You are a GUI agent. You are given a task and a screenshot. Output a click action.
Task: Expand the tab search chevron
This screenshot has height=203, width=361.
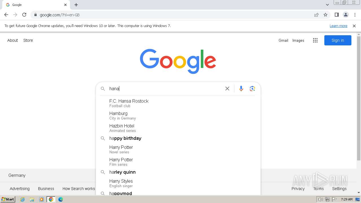327,5
